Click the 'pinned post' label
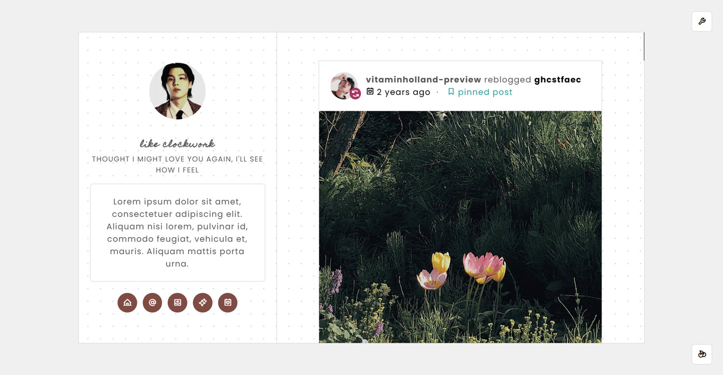This screenshot has height=375, width=723. [x=485, y=92]
